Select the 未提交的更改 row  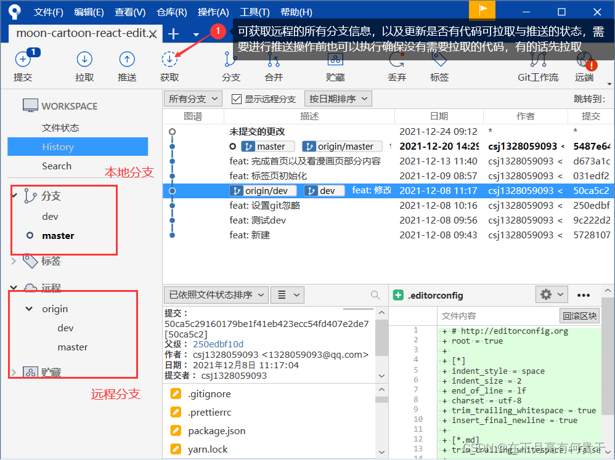coord(388,131)
